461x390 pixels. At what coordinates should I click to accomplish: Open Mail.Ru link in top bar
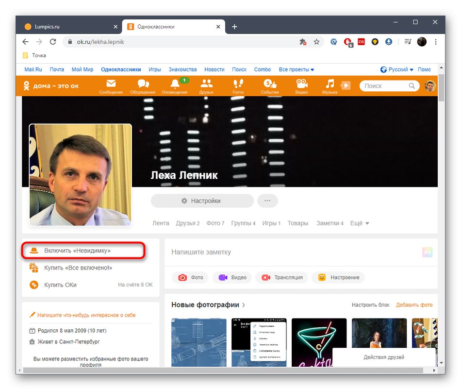33,69
